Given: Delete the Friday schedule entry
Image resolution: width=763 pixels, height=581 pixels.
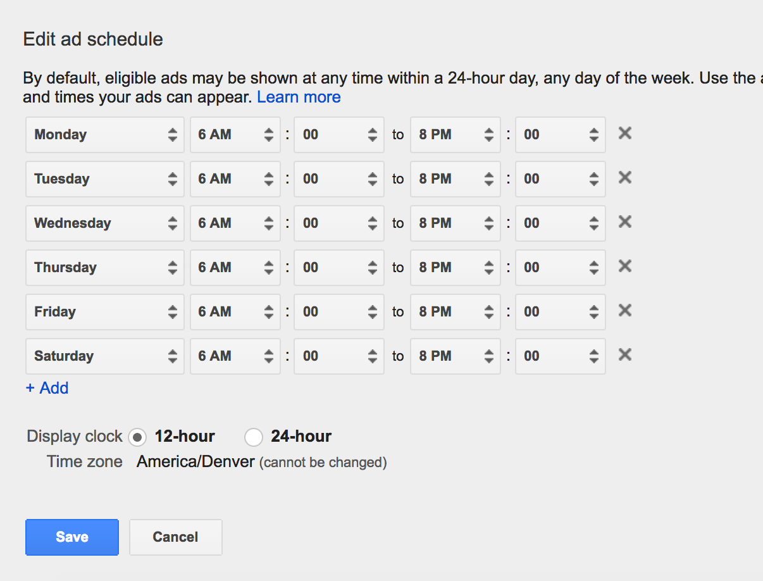Looking at the screenshot, I should point(624,311).
